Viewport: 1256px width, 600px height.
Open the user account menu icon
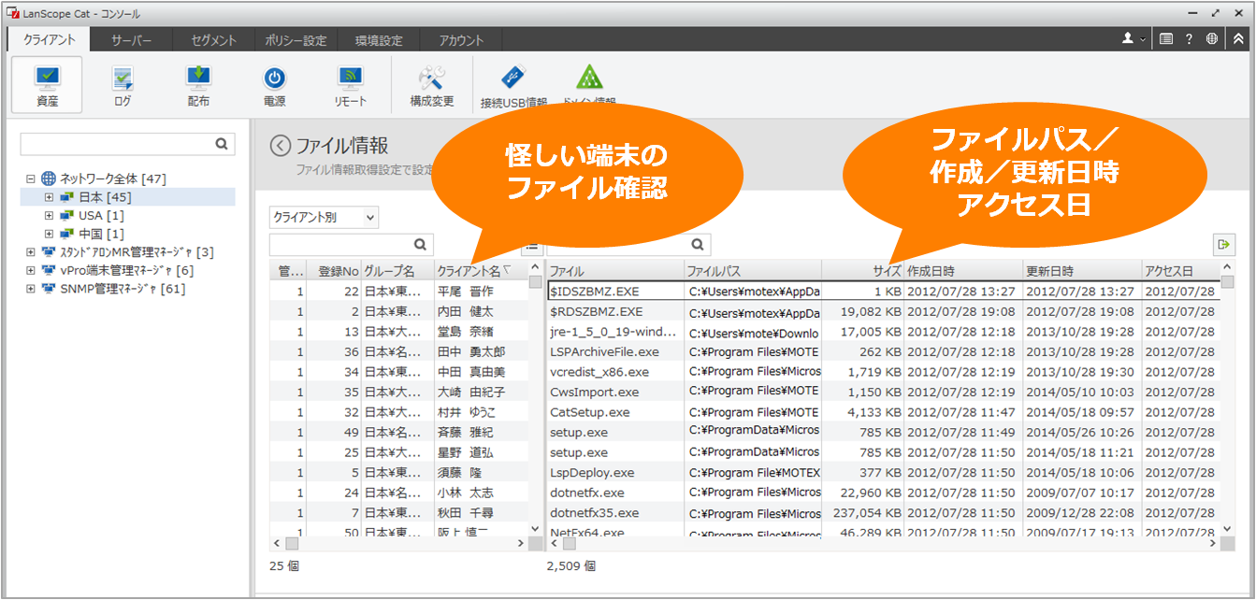tap(1133, 39)
